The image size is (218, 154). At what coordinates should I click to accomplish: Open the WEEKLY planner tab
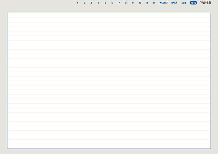tap(163, 3)
